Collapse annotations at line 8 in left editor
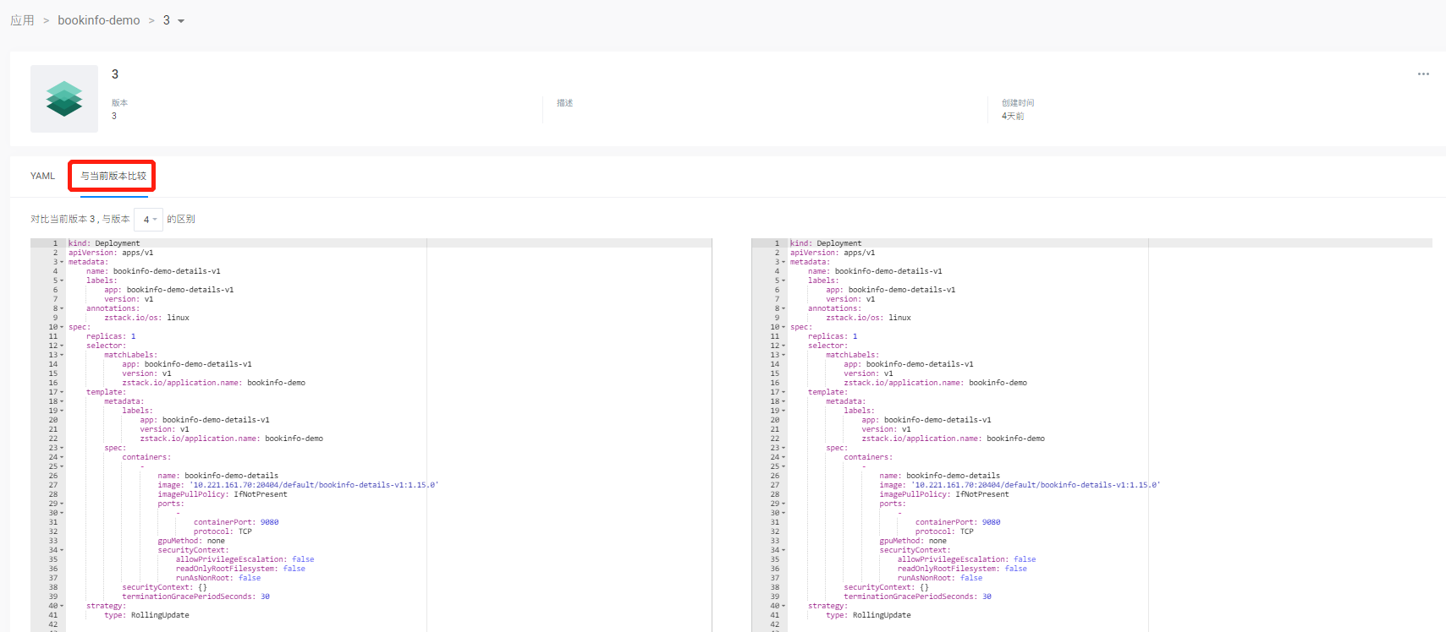The width and height of the screenshot is (1446, 632). pyautogui.click(x=62, y=309)
